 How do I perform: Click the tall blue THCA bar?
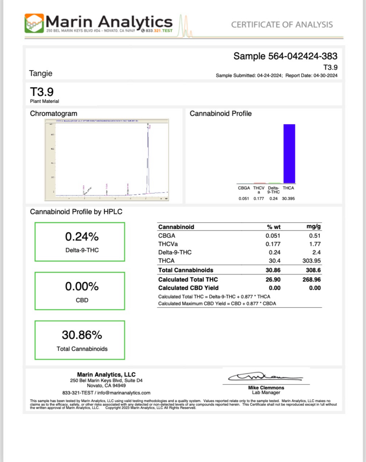coord(289,153)
